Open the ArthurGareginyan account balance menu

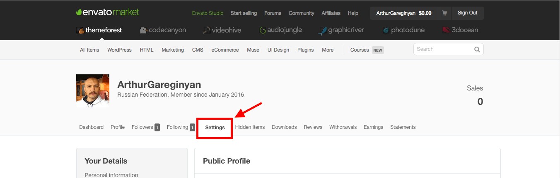click(404, 13)
